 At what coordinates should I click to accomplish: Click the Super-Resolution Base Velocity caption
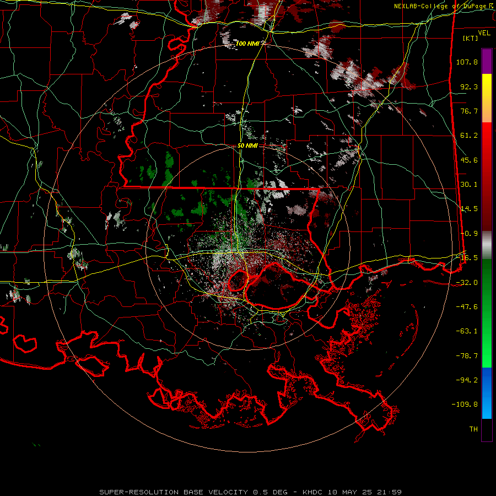tap(250, 492)
